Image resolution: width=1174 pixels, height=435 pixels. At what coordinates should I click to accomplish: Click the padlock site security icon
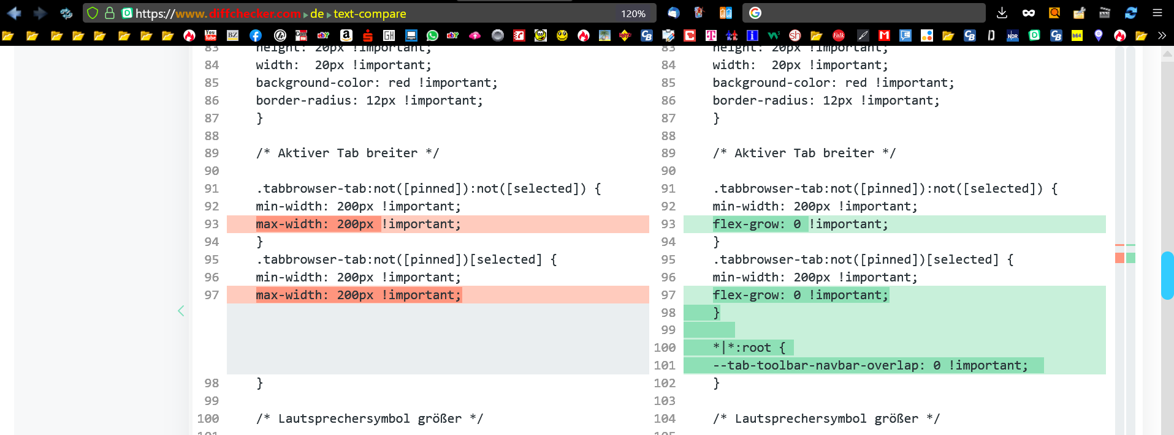click(110, 13)
